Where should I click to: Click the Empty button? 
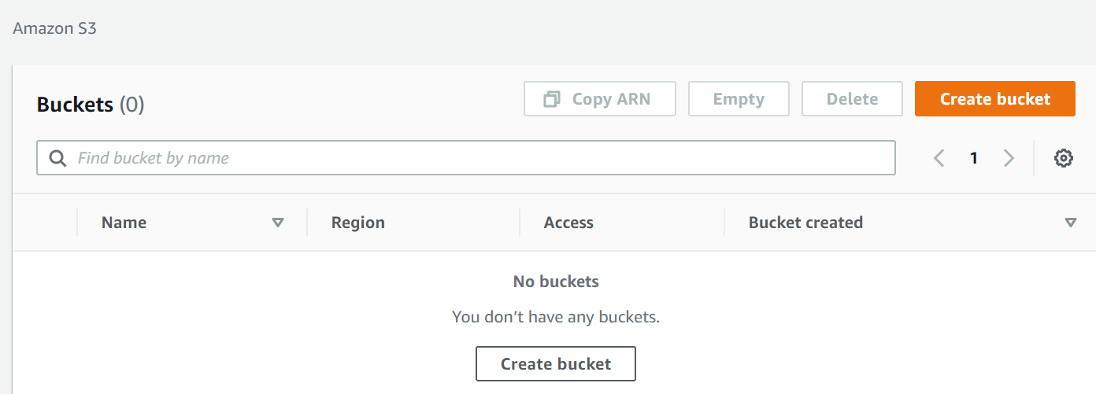click(739, 99)
